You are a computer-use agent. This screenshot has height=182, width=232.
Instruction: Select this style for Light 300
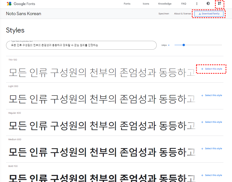coord(212,95)
